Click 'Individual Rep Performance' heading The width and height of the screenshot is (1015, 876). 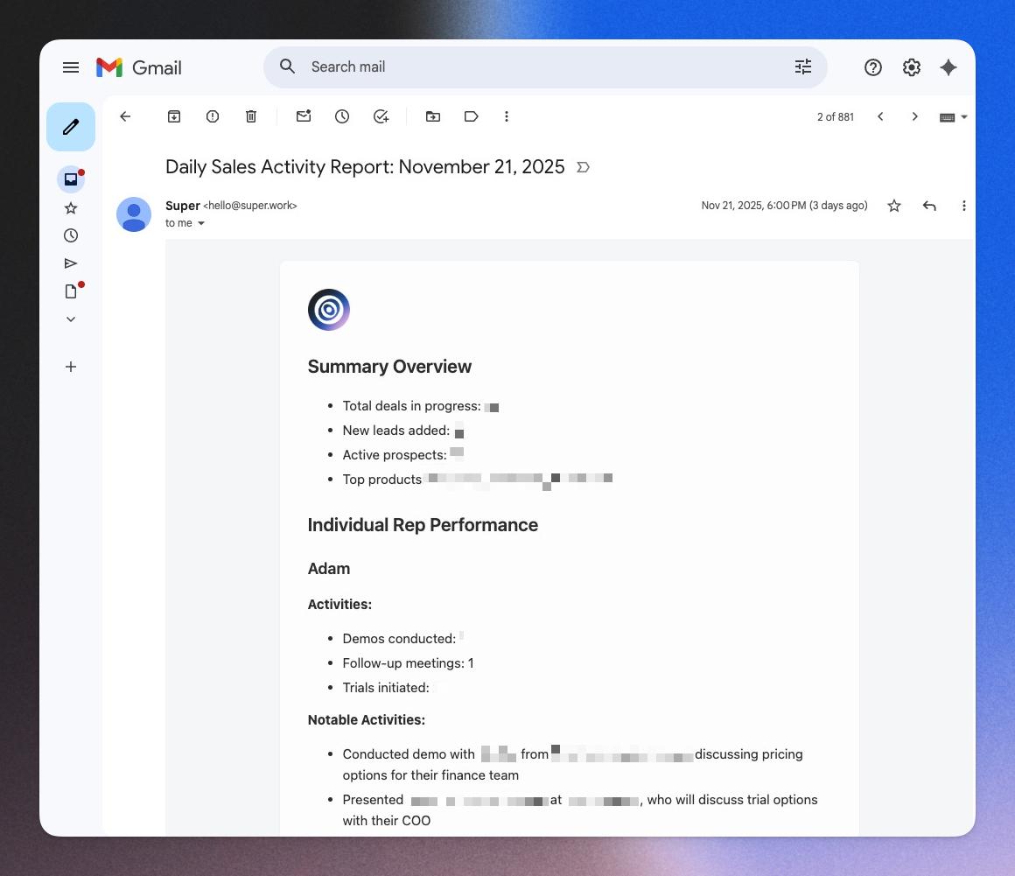pos(423,525)
